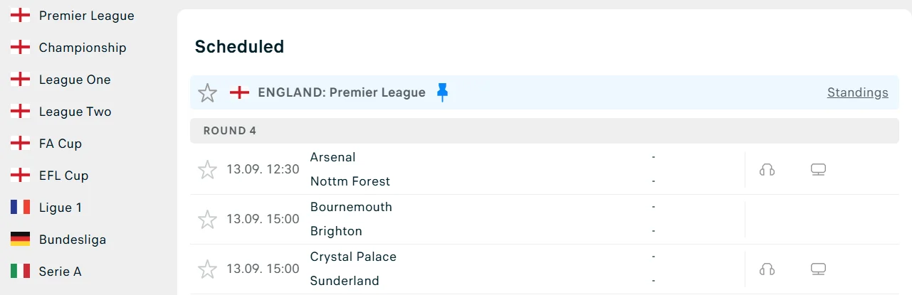Open the Standings link
The width and height of the screenshot is (912, 295).
[857, 92]
